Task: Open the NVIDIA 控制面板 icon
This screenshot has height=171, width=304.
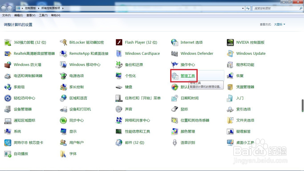Action: point(230,42)
